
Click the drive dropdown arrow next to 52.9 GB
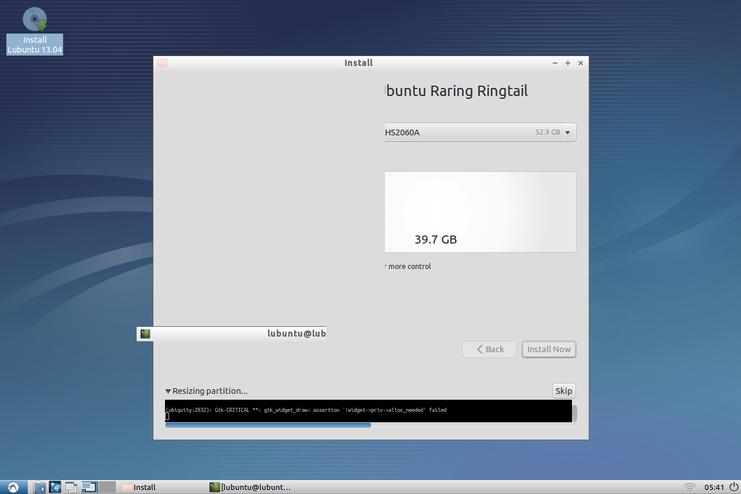[567, 132]
